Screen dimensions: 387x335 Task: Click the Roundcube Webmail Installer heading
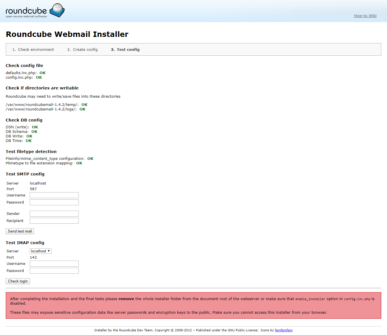click(x=67, y=34)
